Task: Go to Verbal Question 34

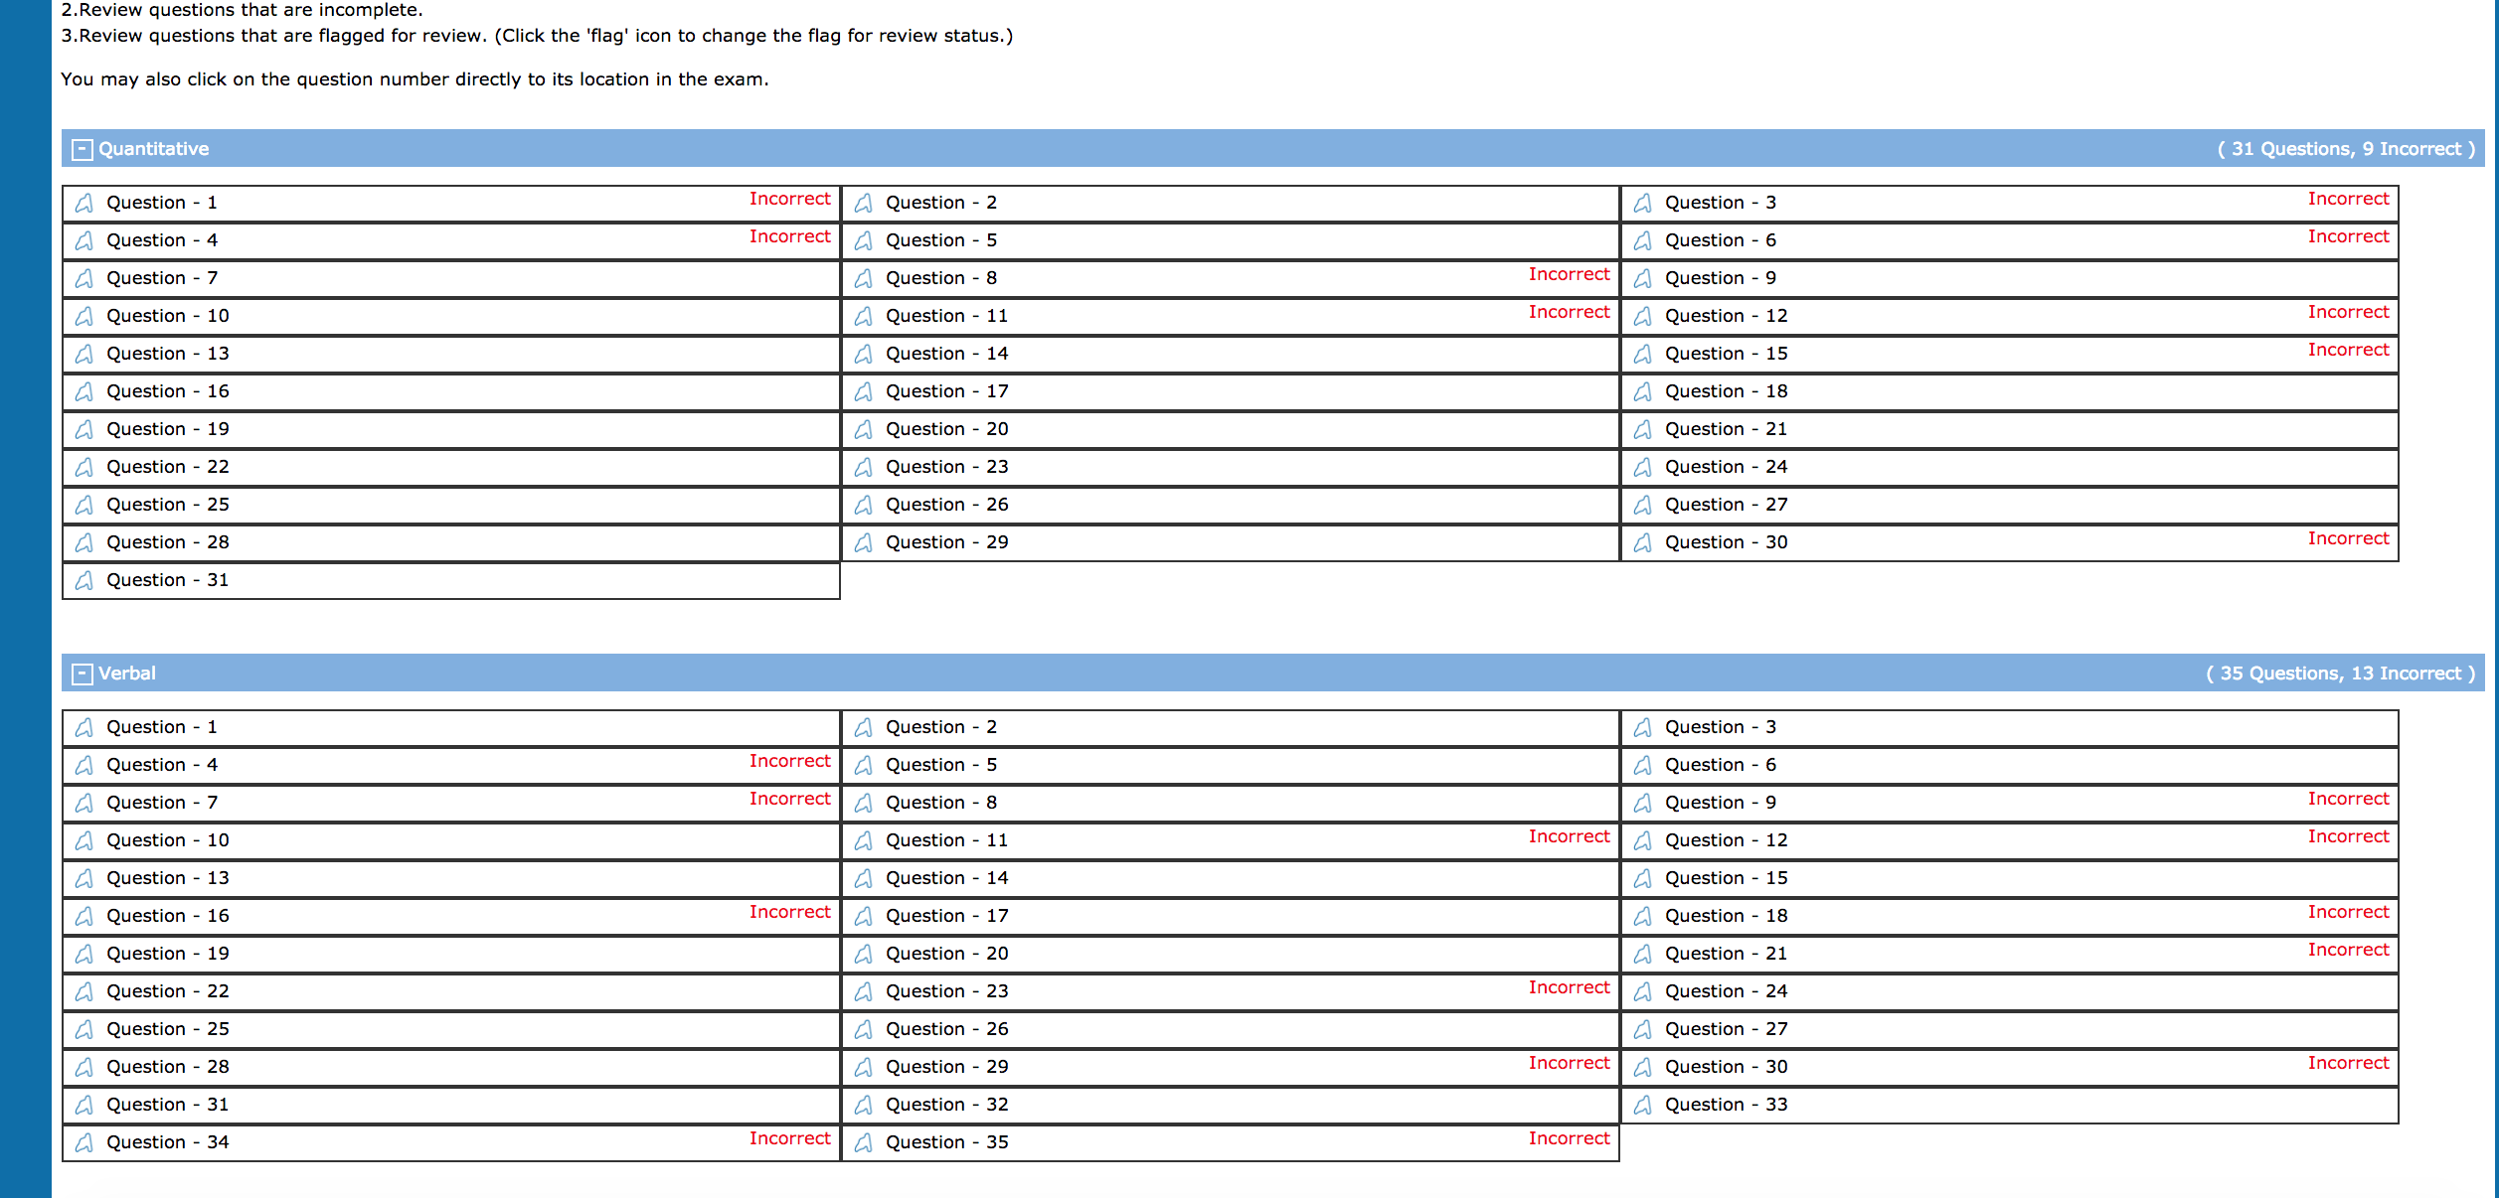Action: [x=167, y=1143]
